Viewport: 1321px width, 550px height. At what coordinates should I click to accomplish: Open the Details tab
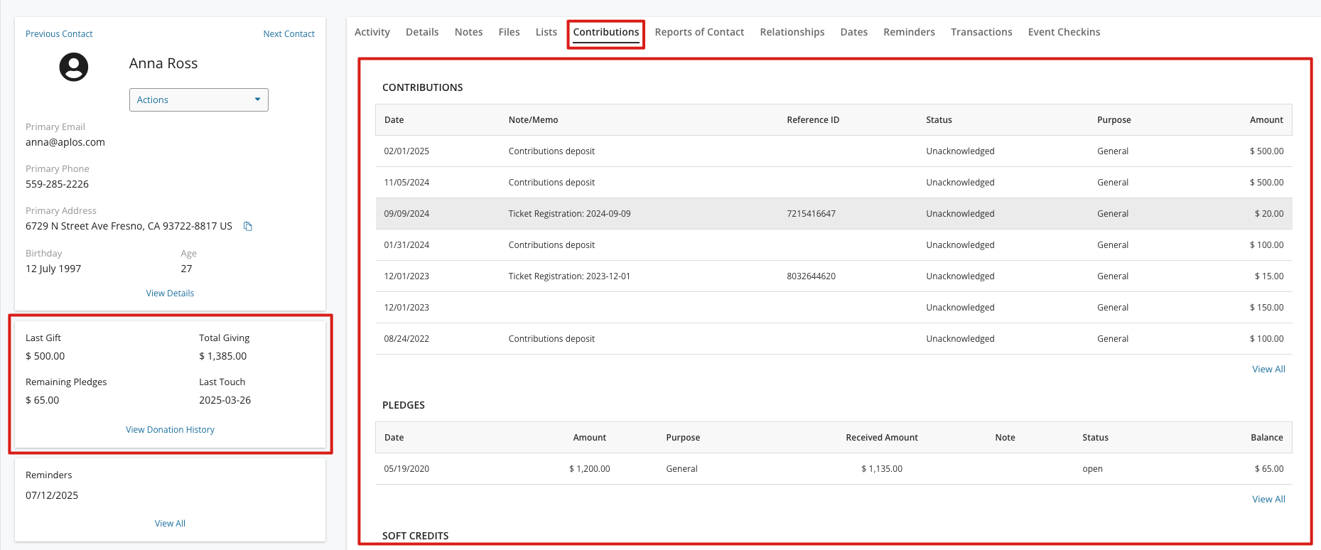click(422, 32)
